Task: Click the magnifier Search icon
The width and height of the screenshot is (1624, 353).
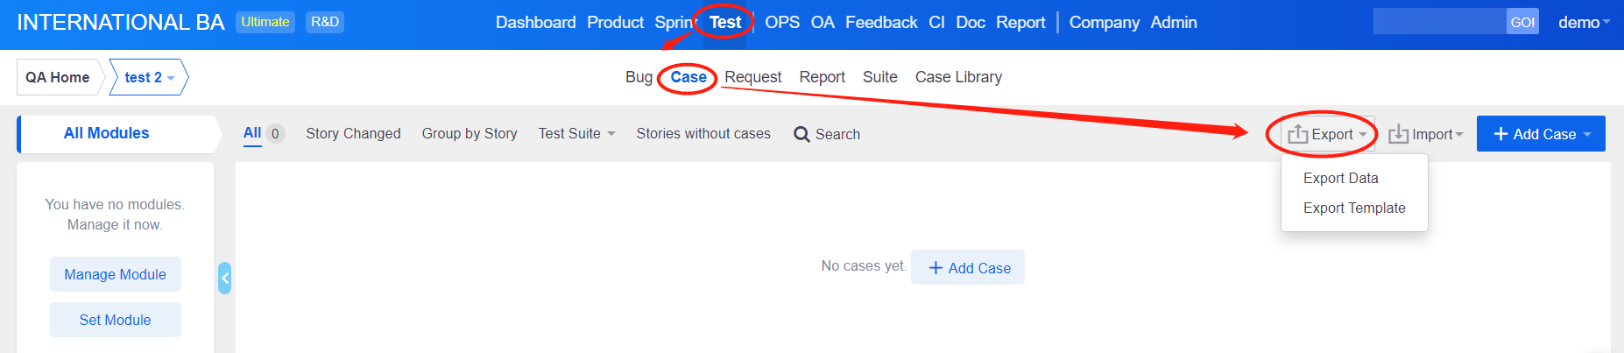Action: 801,135
